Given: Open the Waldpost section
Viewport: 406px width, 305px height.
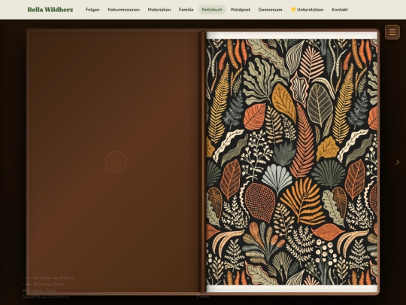Looking at the screenshot, I should (x=241, y=10).
